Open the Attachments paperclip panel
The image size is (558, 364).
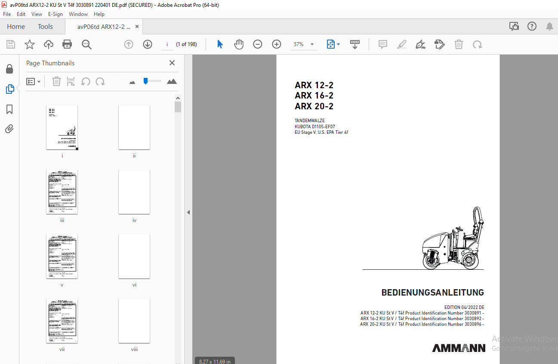click(9, 129)
